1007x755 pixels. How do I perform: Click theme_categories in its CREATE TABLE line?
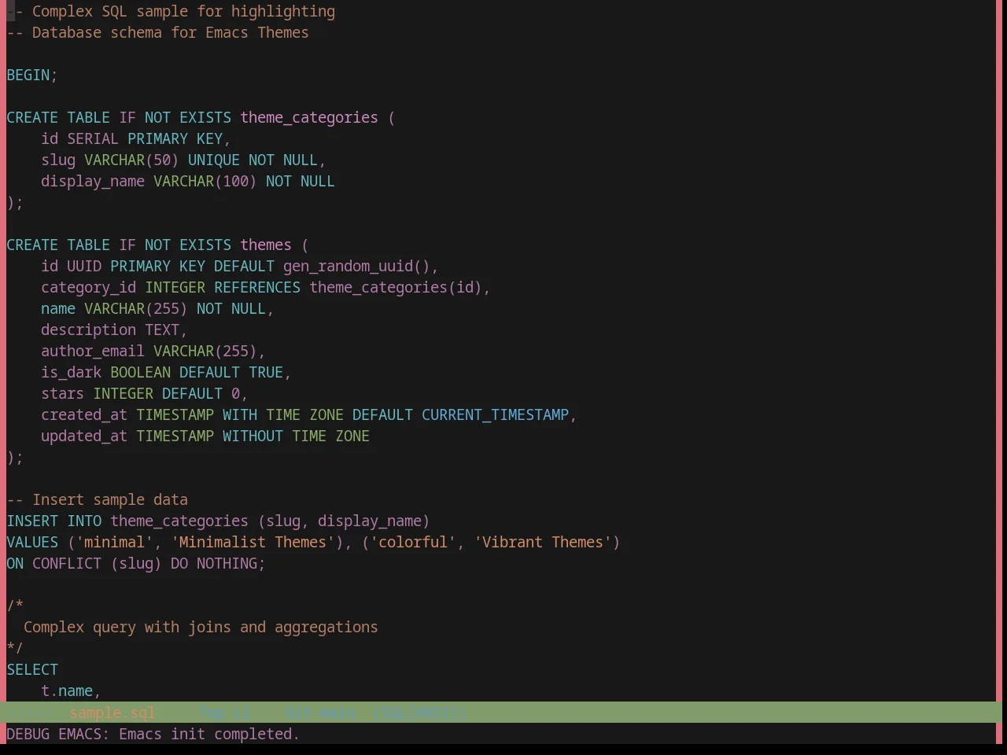(x=309, y=117)
